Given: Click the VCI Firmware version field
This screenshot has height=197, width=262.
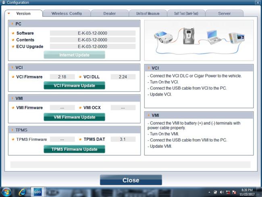Looking at the screenshot, I should 62,77.
